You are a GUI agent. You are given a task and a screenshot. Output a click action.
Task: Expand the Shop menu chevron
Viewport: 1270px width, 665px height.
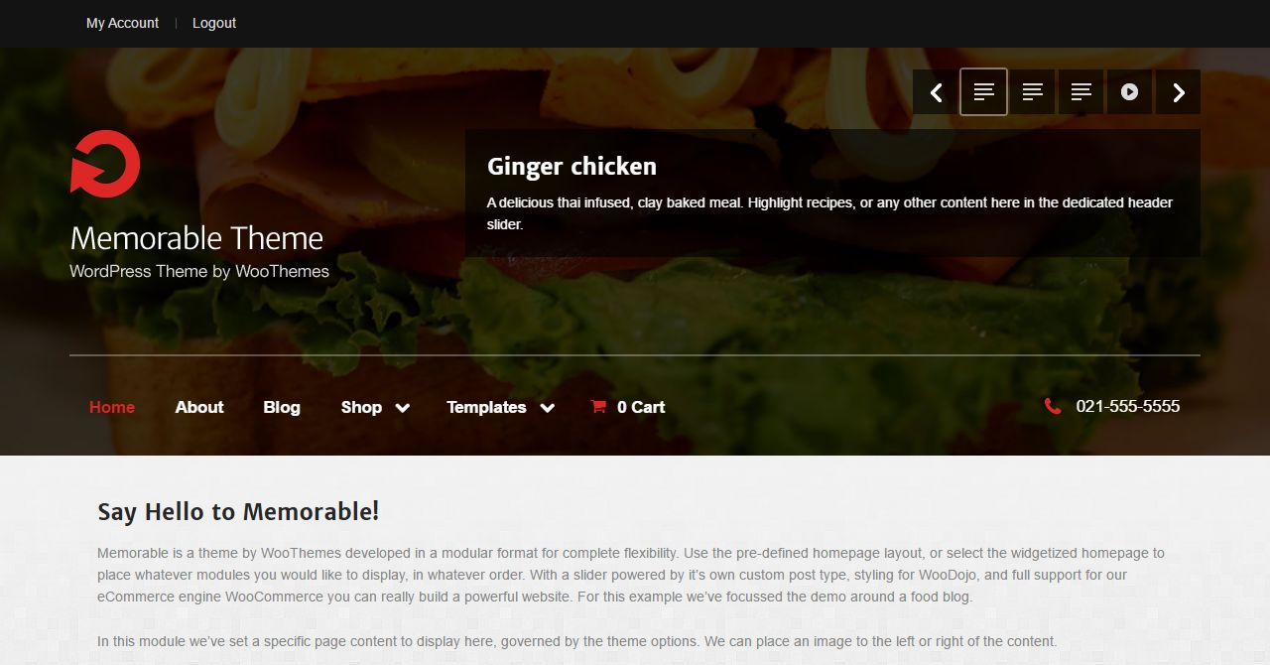click(402, 408)
